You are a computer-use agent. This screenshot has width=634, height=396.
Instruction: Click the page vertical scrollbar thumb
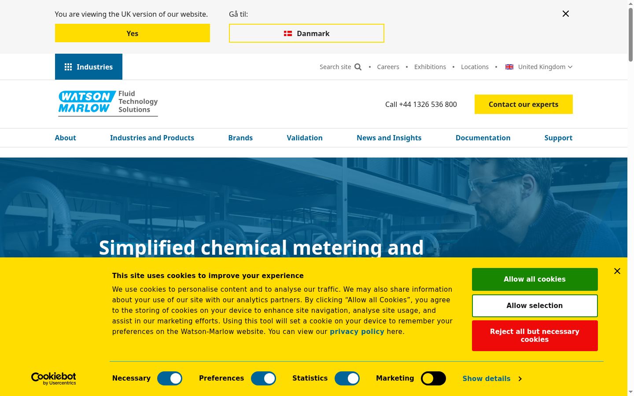630,34
